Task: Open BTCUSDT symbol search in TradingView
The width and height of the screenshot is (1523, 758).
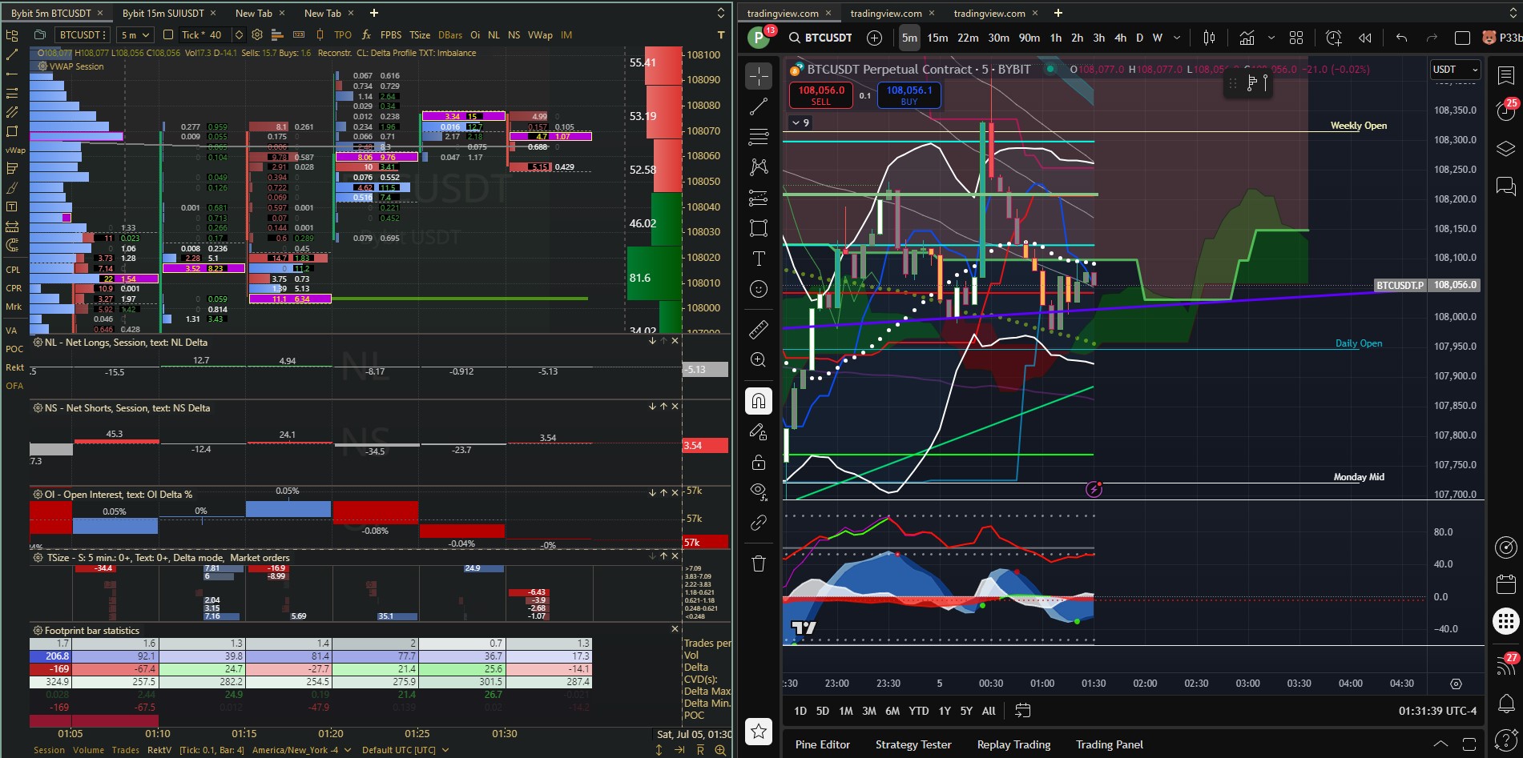Action: 821,38
